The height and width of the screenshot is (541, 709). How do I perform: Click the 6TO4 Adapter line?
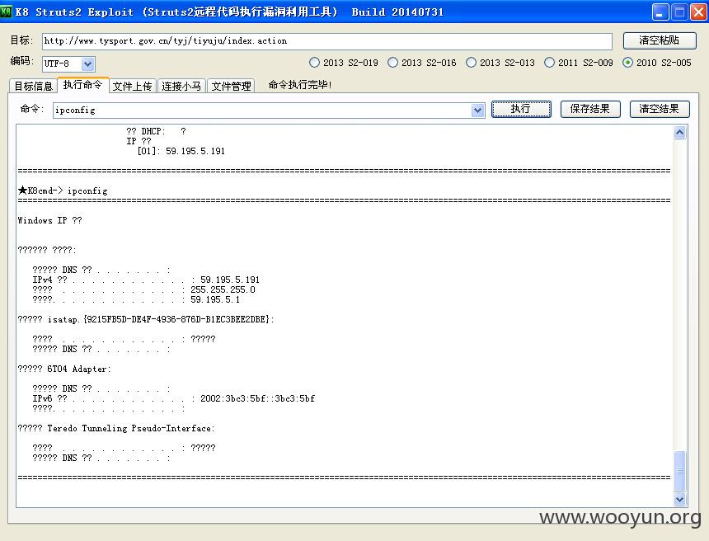coord(64,369)
